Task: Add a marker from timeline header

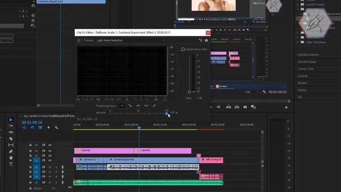Action: tap(48, 127)
